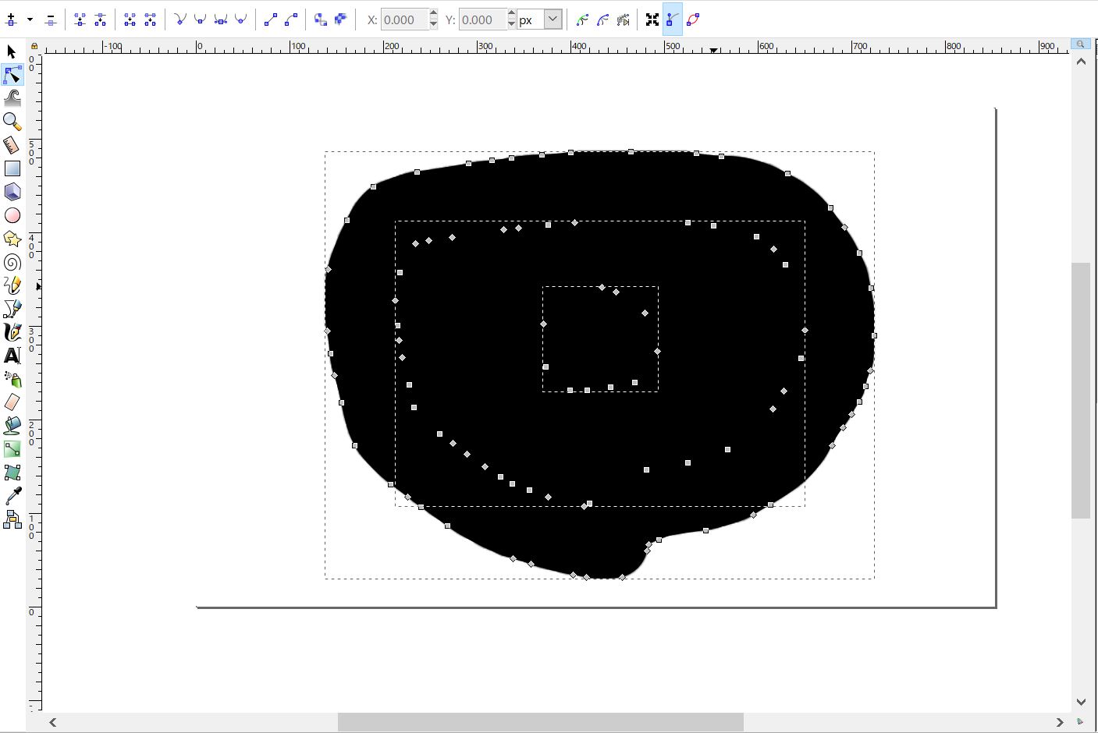Click zoom icon at top of vertical scrollbar
The width and height of the screenshot is (1098, 733).
[1081, 44]
